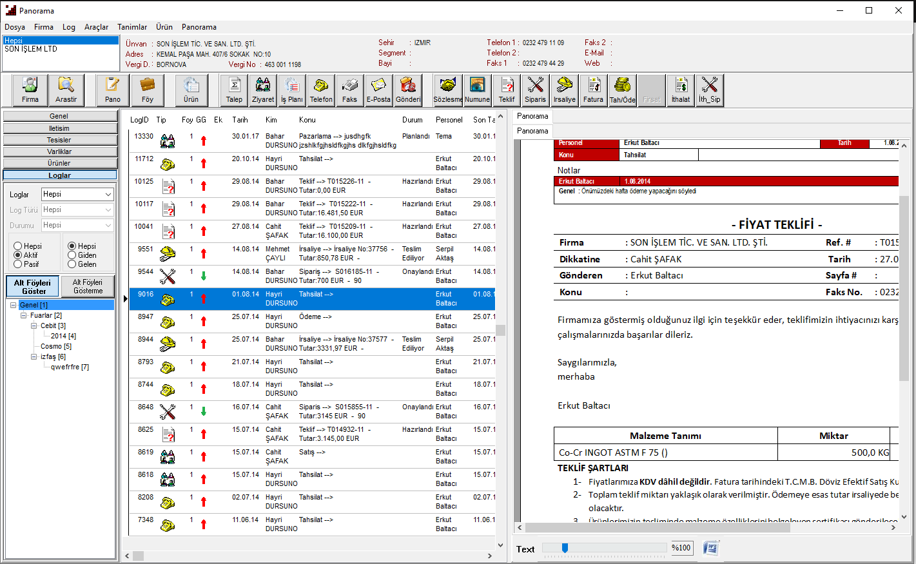Open the Firma toolbar icon
916x564 pixels.
30,90
